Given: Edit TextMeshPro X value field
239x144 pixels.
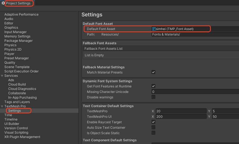Looking at the screenshot, I should pyautogui.click(x=181, y=111).
